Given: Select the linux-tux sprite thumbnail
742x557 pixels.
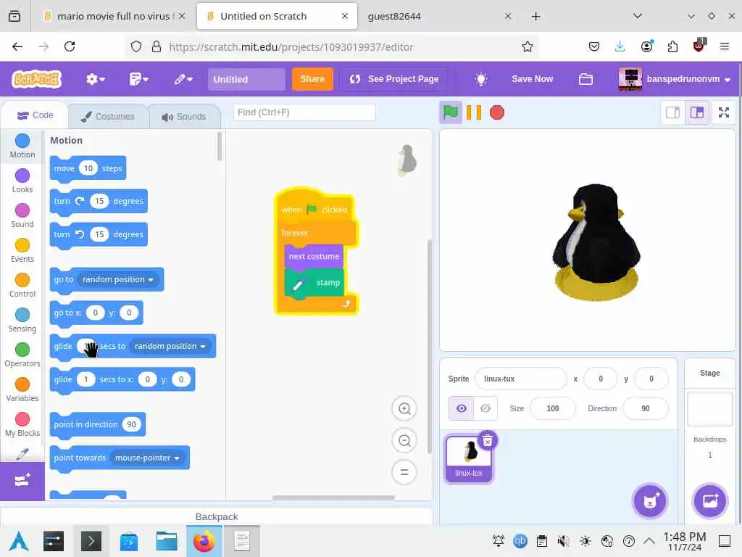Looking at the screenshot, I should tap(468, 458).
